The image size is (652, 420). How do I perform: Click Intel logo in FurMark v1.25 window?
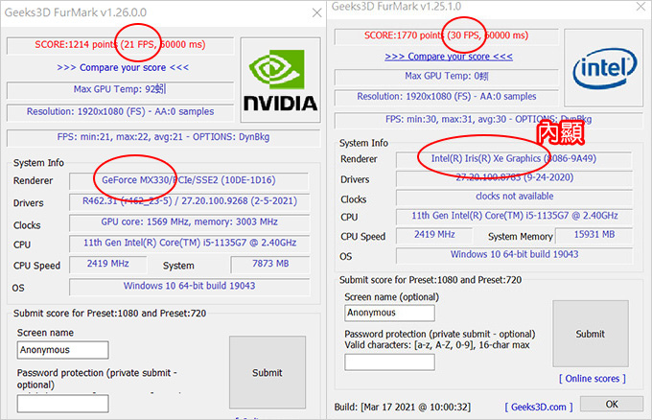click(x=604, y=68)
